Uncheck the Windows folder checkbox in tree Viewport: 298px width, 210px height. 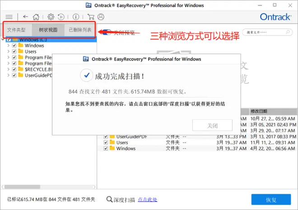point(14,46)
